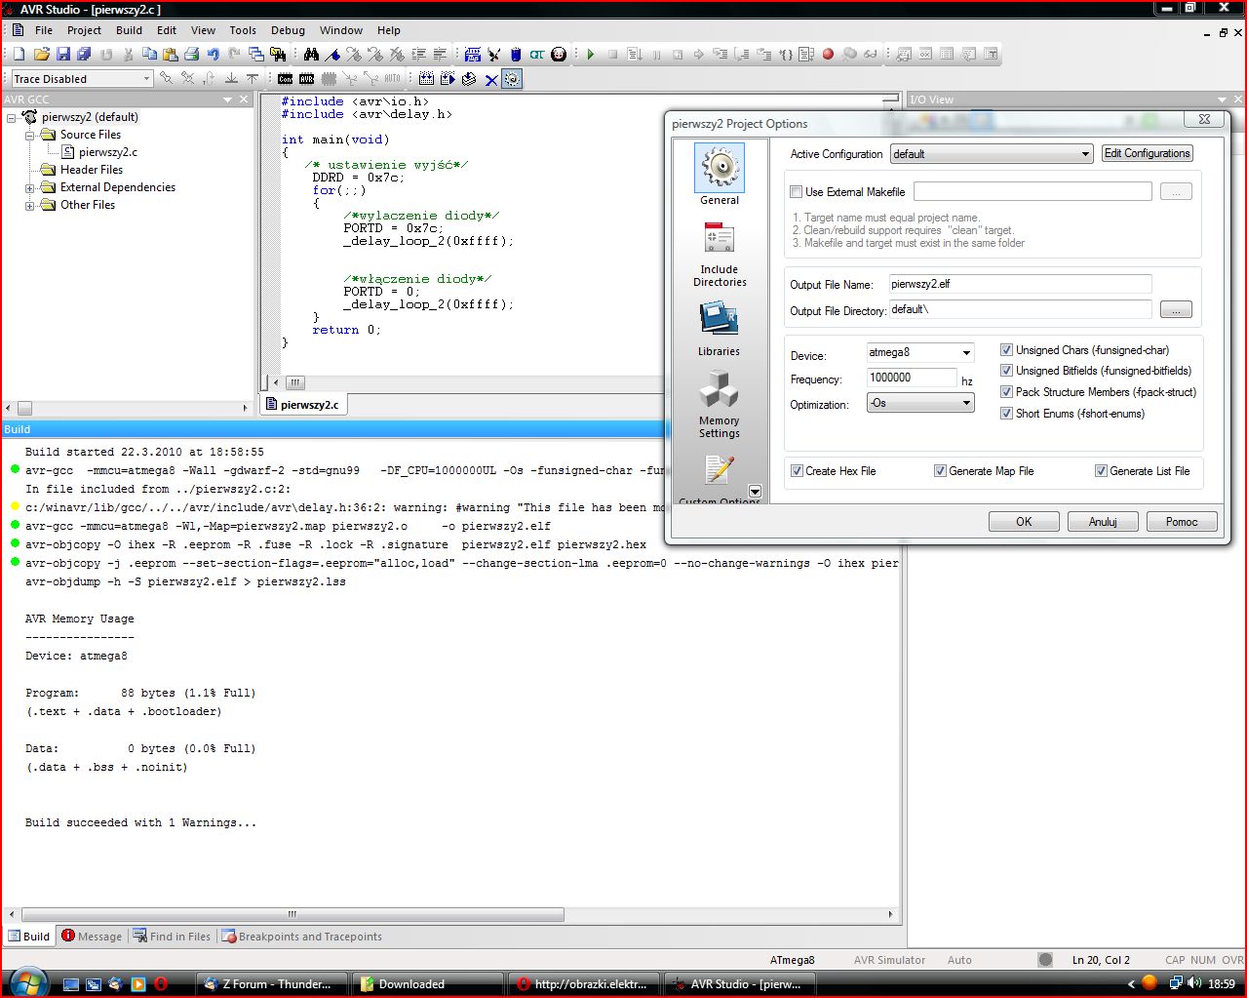This screenshot has height=998, width=1247.
Task: Uncheck the Create Hex File option
Action: (797, 471)
